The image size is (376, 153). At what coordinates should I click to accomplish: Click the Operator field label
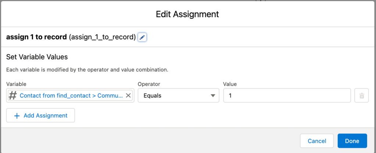tap(149, 84)
